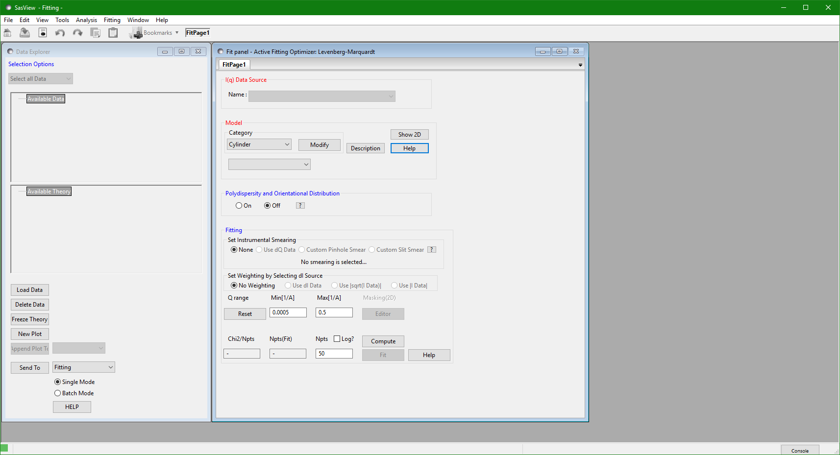
Task: Click the Compute button
Action: tap(383, 341)
